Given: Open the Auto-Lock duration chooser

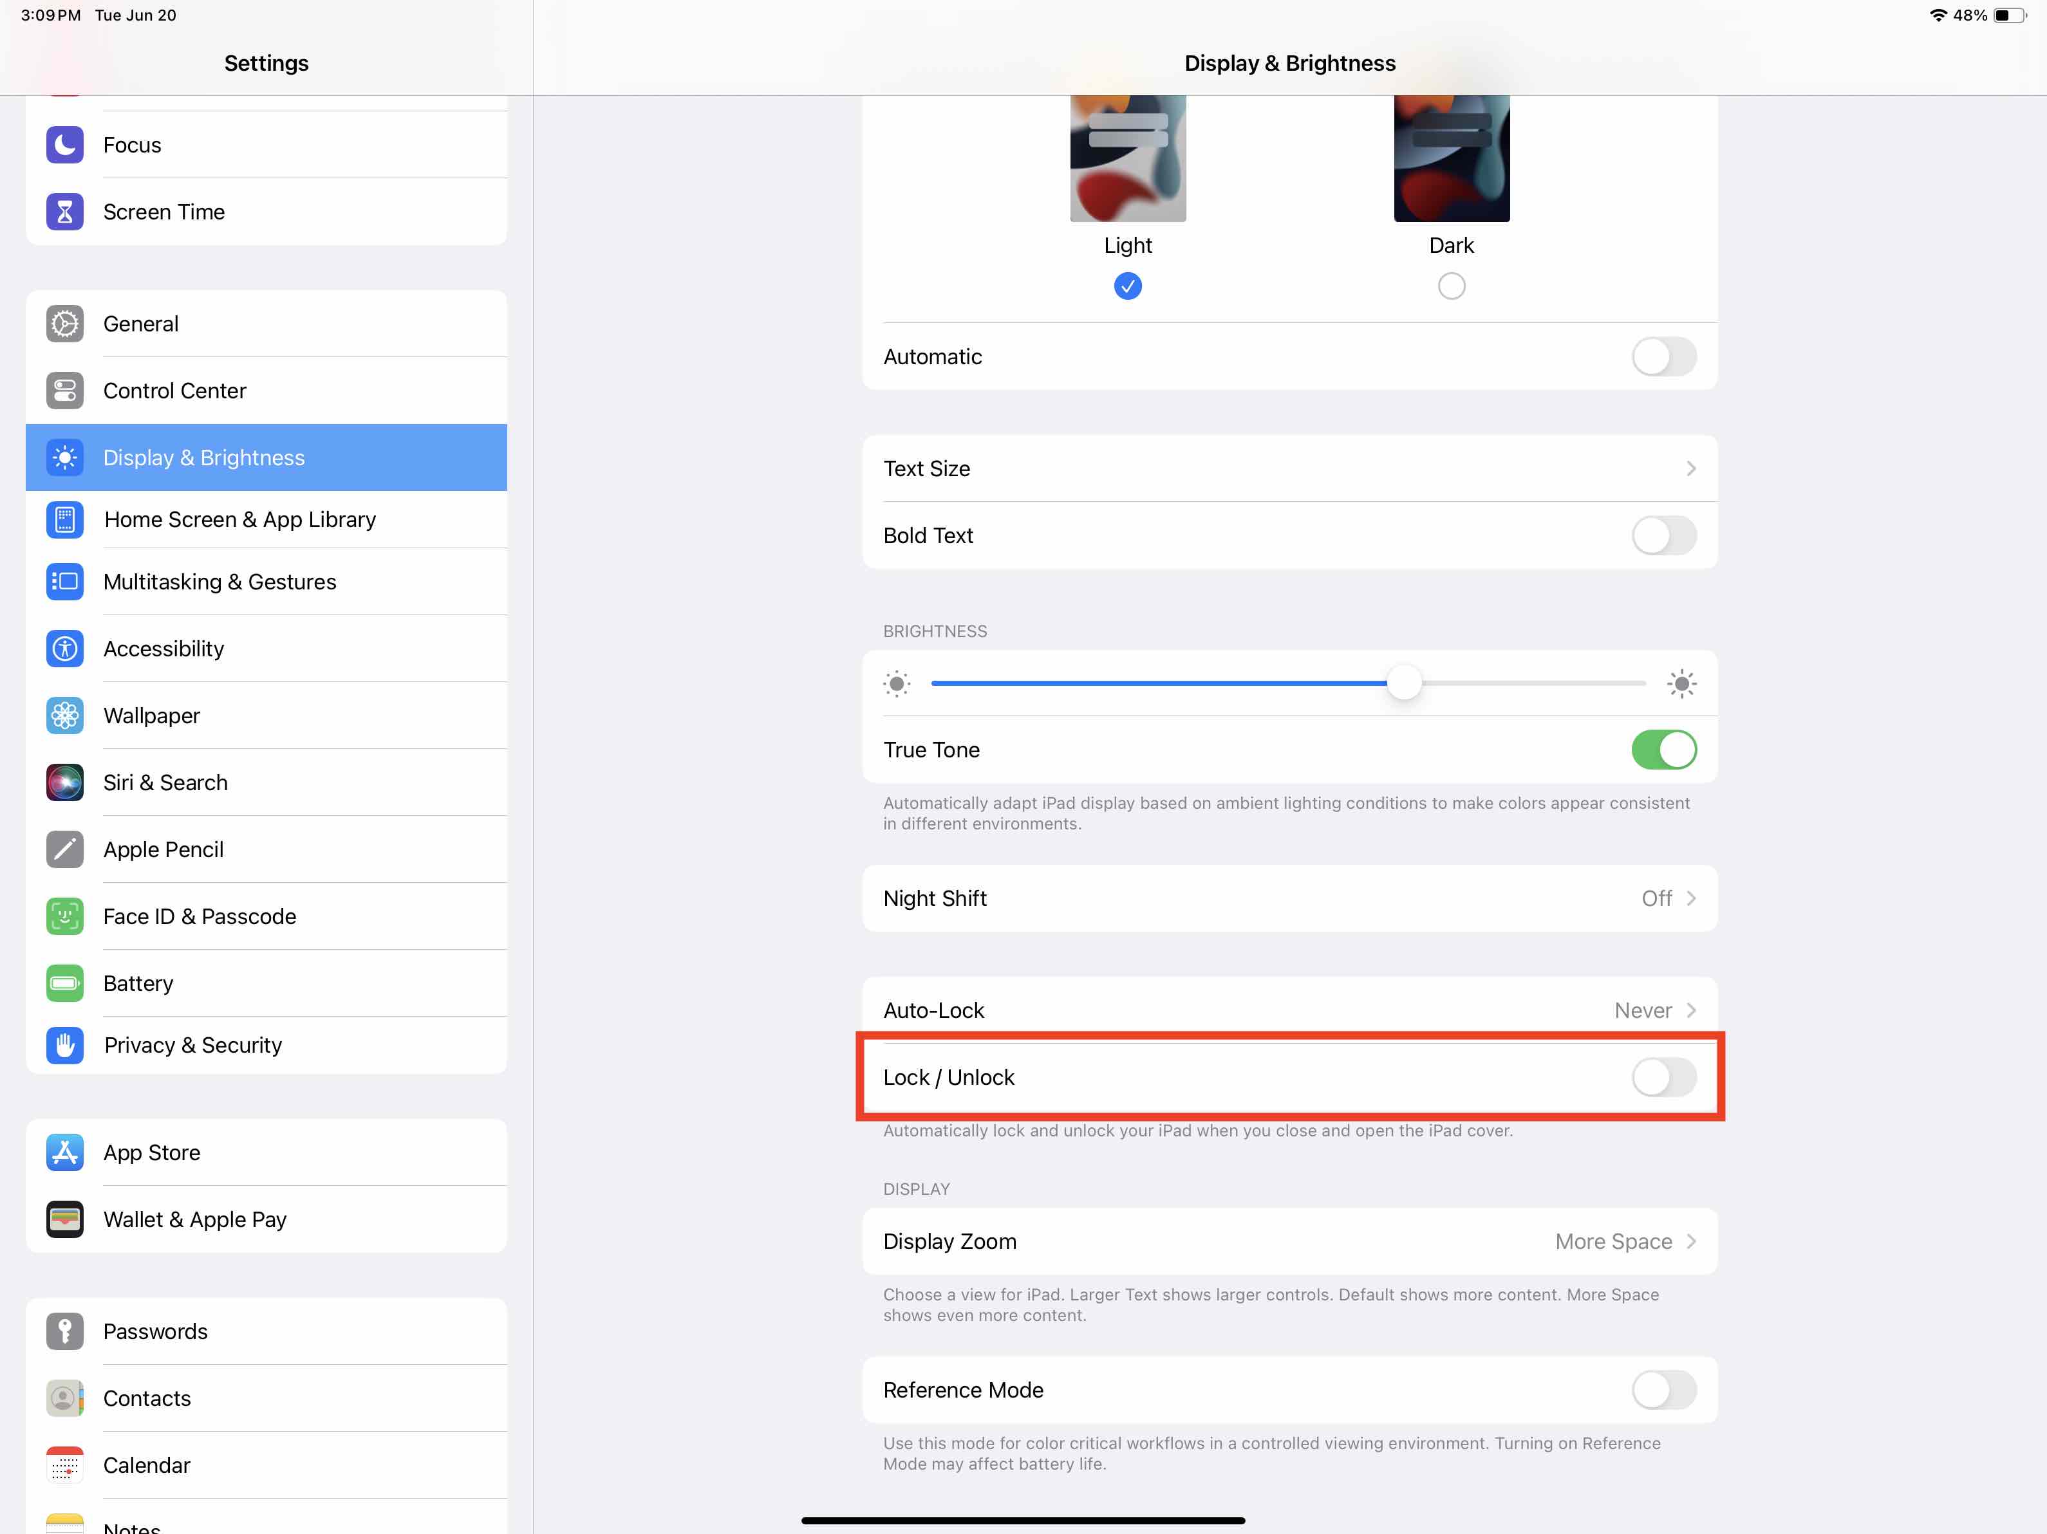Looking at the screenshot, I should [1291, 1010].
